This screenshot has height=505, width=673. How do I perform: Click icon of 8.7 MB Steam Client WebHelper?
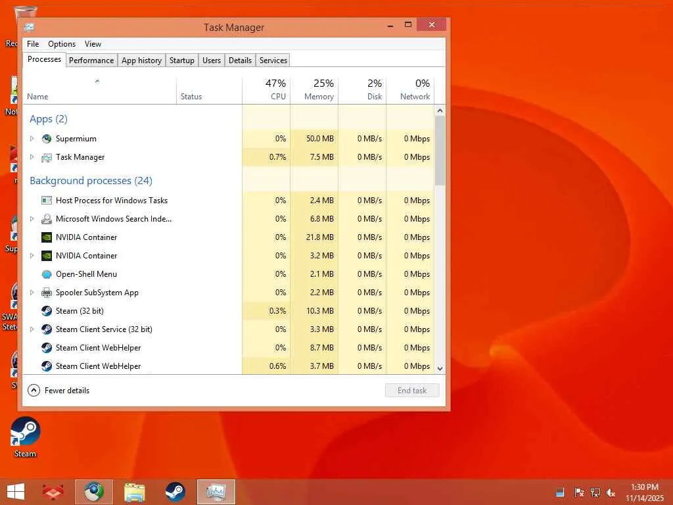[x=47, y=348]
